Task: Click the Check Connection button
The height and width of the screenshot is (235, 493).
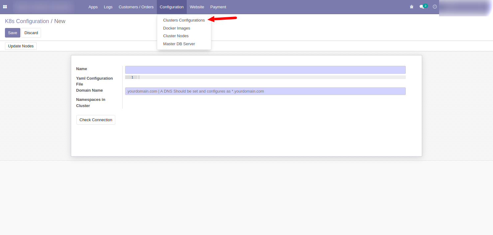Action: click(96, 120)
